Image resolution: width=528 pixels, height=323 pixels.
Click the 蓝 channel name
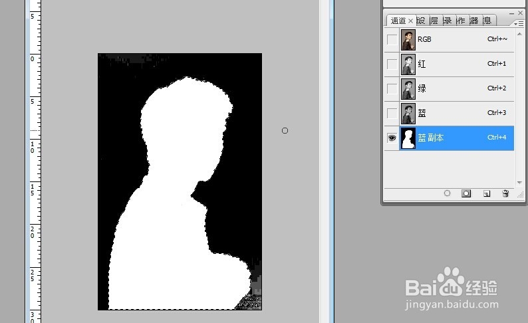tap(422, 113)
